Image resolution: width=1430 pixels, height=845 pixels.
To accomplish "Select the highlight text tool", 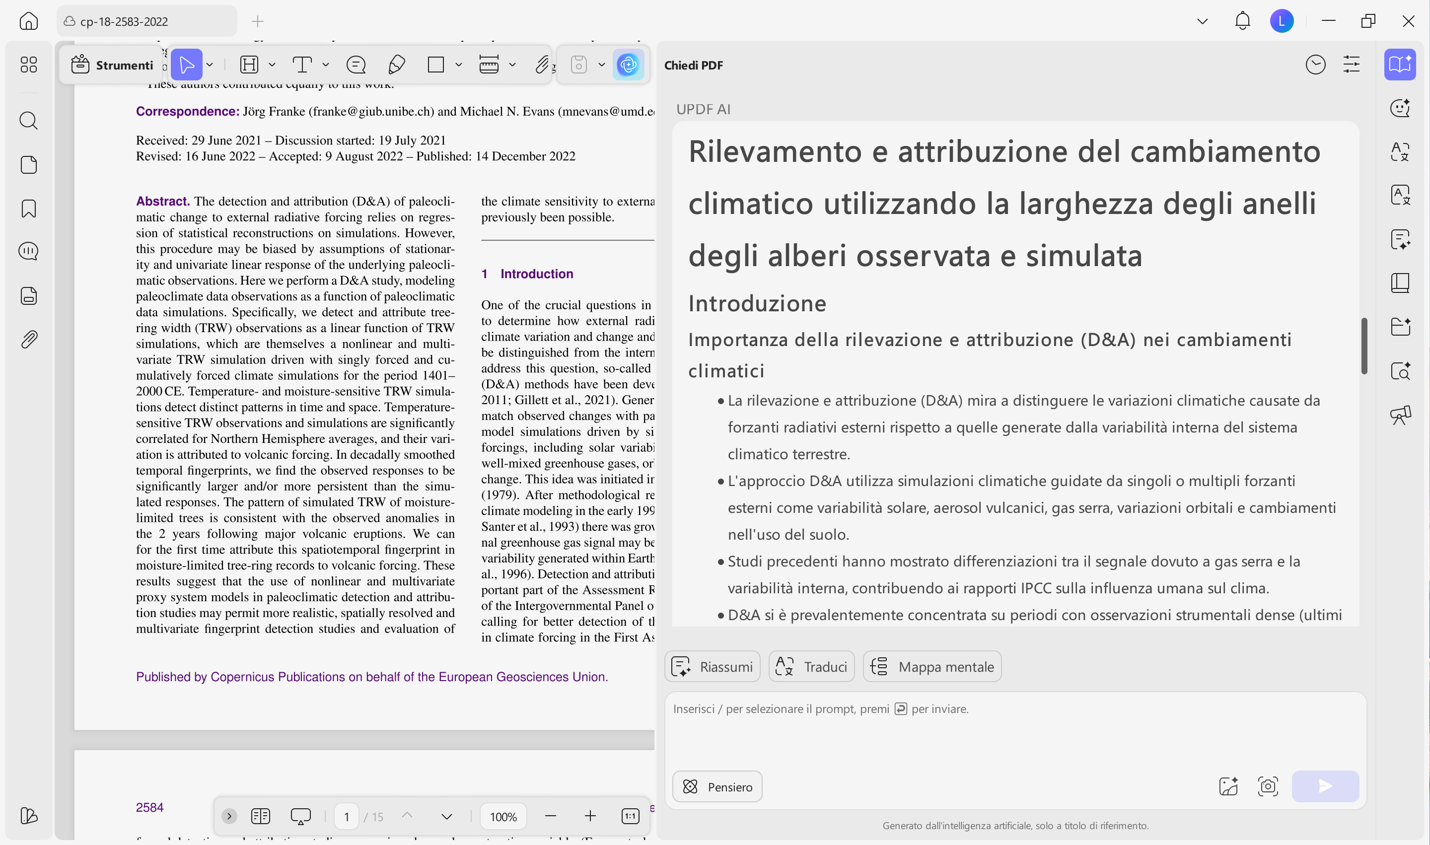I will click(249, 65).
